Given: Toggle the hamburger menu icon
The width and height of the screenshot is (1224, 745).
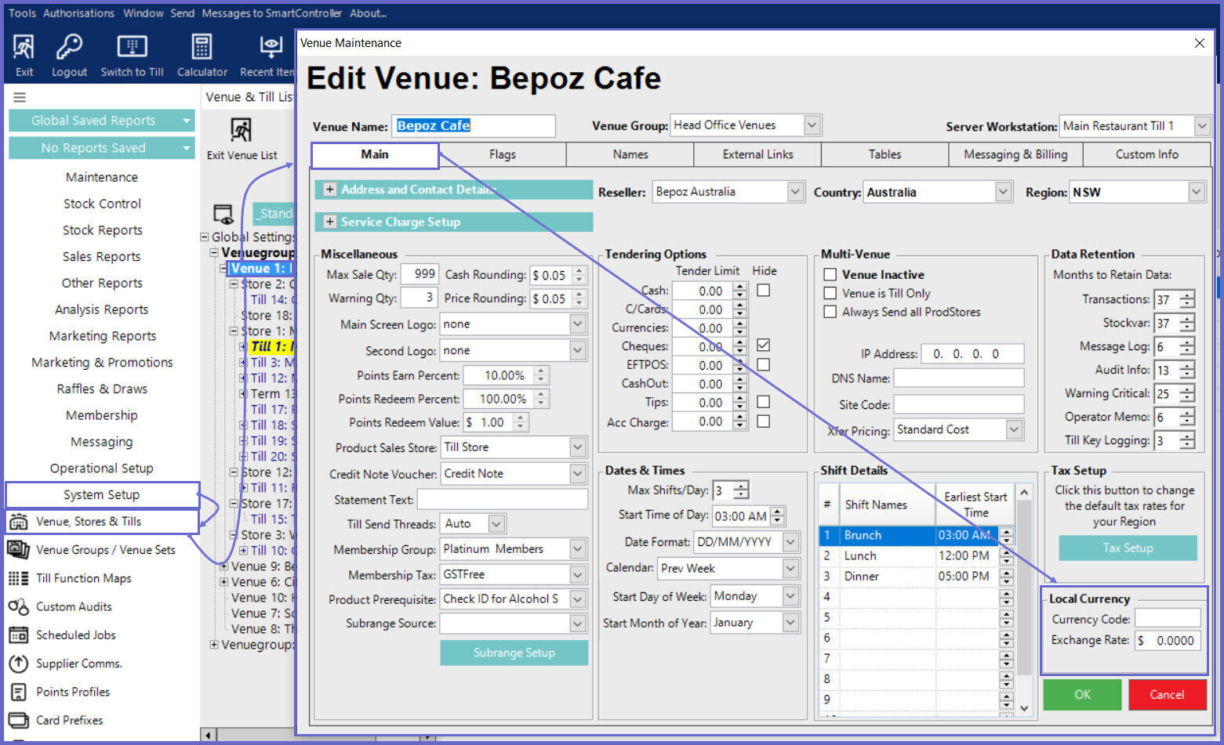Looking at the screenshot, I should click(20, 97).
